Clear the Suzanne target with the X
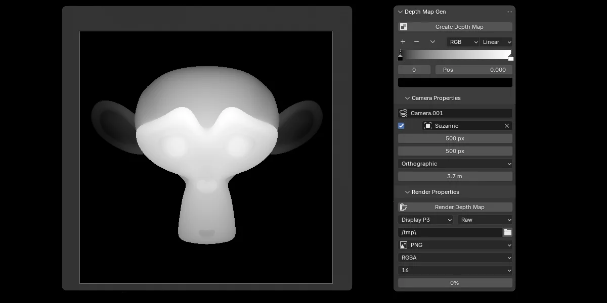This screenshot has height=303, width=607. point(506,125)
